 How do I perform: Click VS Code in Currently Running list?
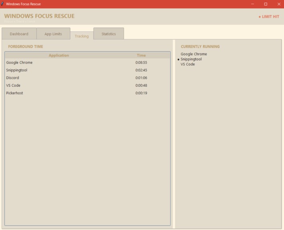[188, 64]
